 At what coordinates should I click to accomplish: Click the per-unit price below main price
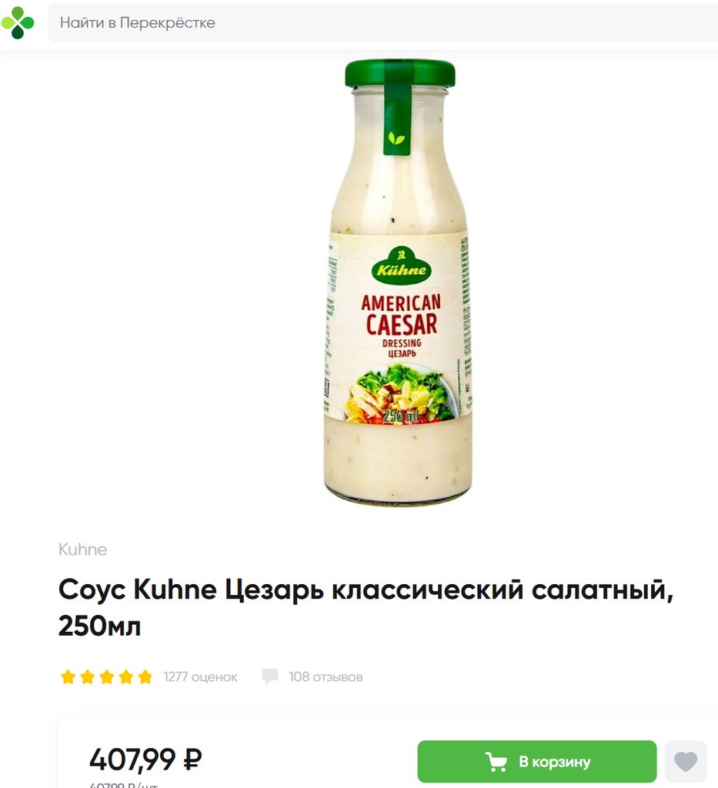pyautogui.click(x=124, y=784)
